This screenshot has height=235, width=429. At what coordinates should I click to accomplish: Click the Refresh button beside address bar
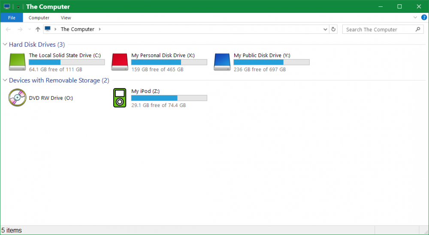(334, 29)
